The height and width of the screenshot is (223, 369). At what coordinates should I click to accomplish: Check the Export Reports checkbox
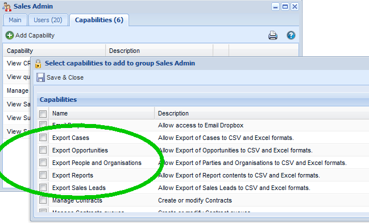(43, 175)
